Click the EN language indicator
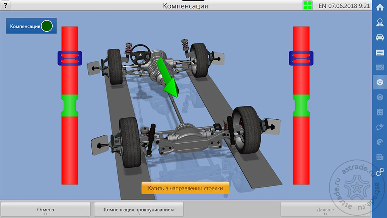387x218 pixels. point(322,6)
